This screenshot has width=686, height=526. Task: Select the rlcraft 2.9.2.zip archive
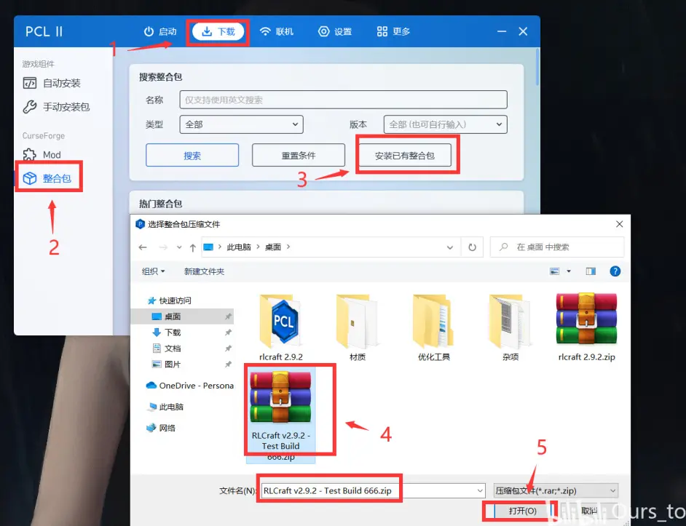(x=587, y=328)
